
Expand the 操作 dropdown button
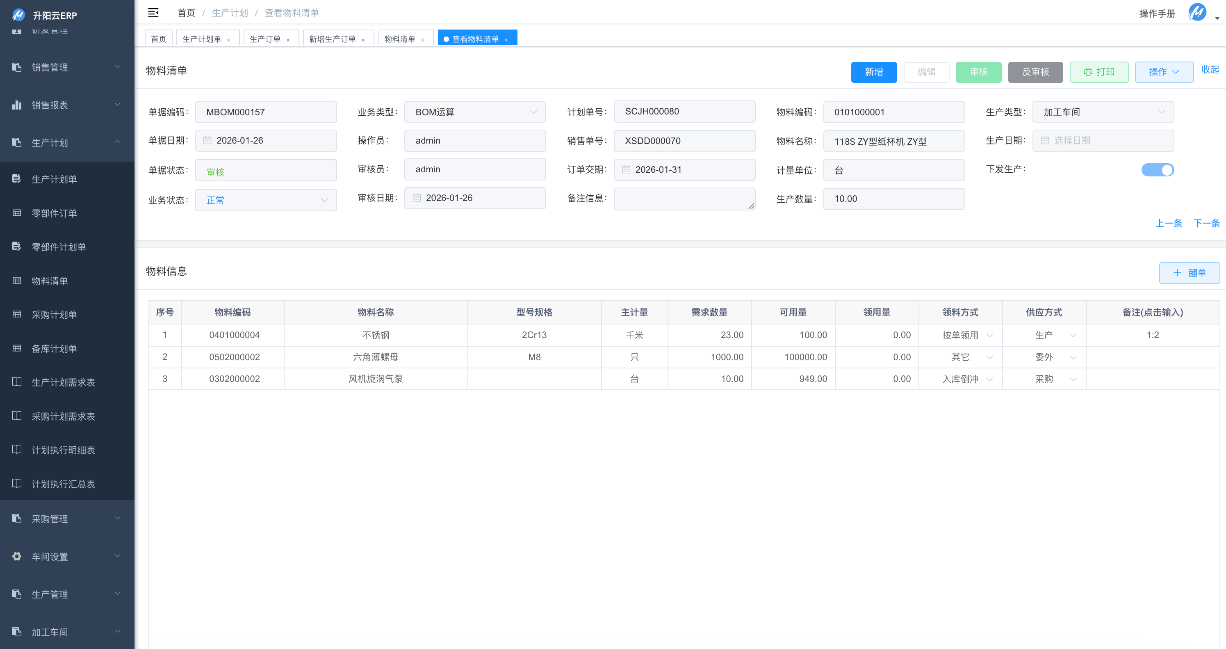[x=1163, y=72]
